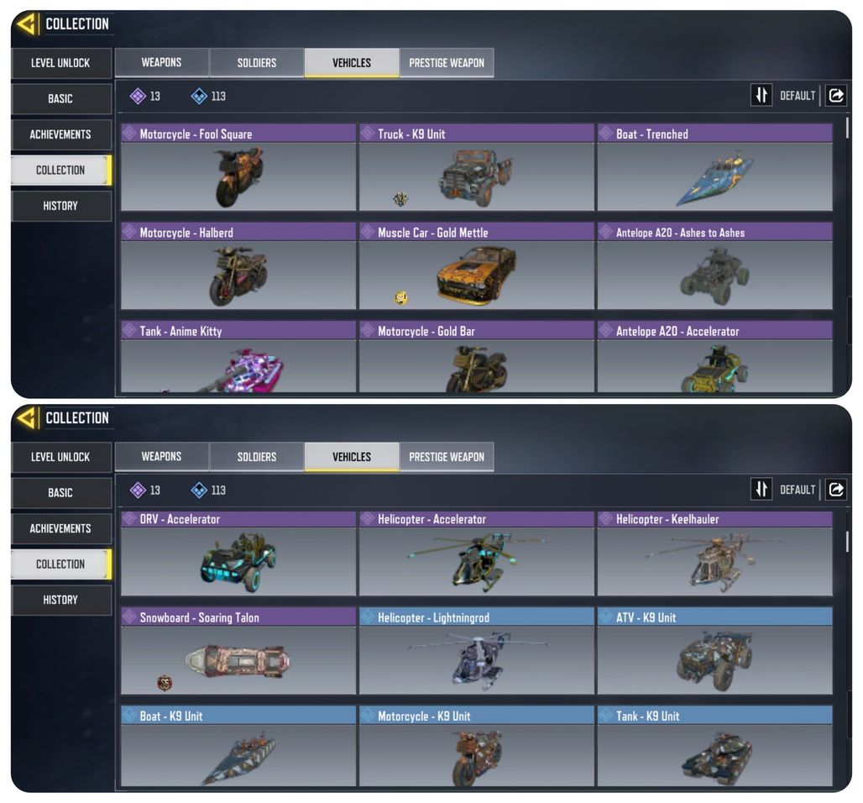The image size is (863, 803).
Task: Click the yellow back arrow in bottom panel
Action: point(26,418)
